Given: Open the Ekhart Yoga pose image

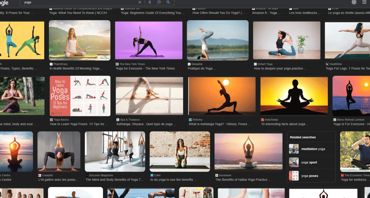Looking at the screenshot, I should [x=287, y=41].
